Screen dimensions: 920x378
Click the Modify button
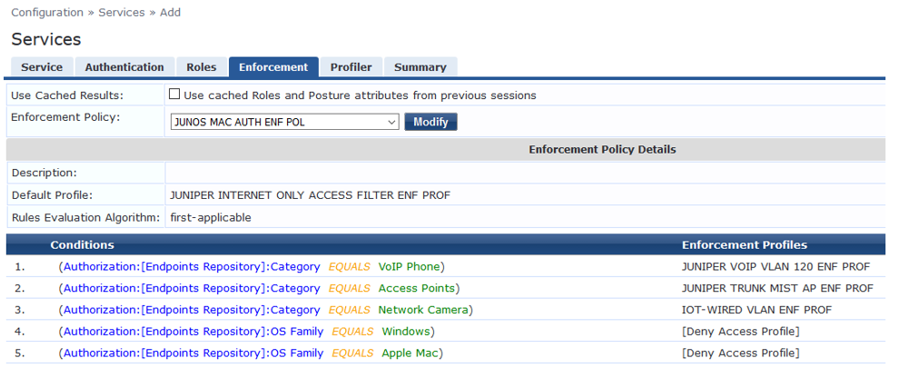(x=430, y=122)
